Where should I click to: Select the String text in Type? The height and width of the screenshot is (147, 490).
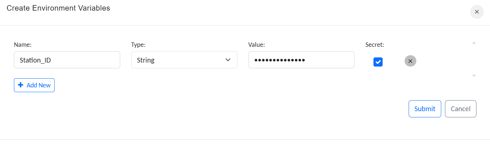point(145,60)
